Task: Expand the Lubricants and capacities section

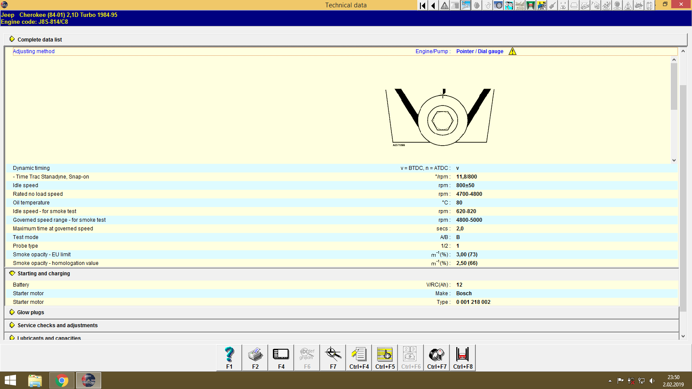Action: pyautogui.click(x=48, y=338)
